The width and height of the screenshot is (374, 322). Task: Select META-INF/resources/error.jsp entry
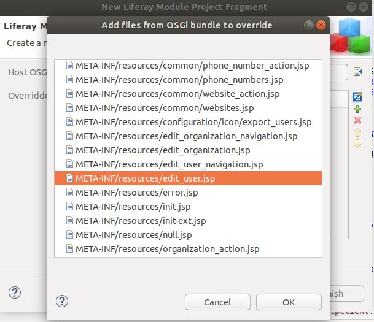pos(188,193)
